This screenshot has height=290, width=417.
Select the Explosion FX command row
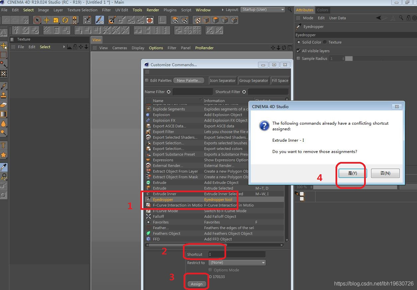[x=215, y=120]
